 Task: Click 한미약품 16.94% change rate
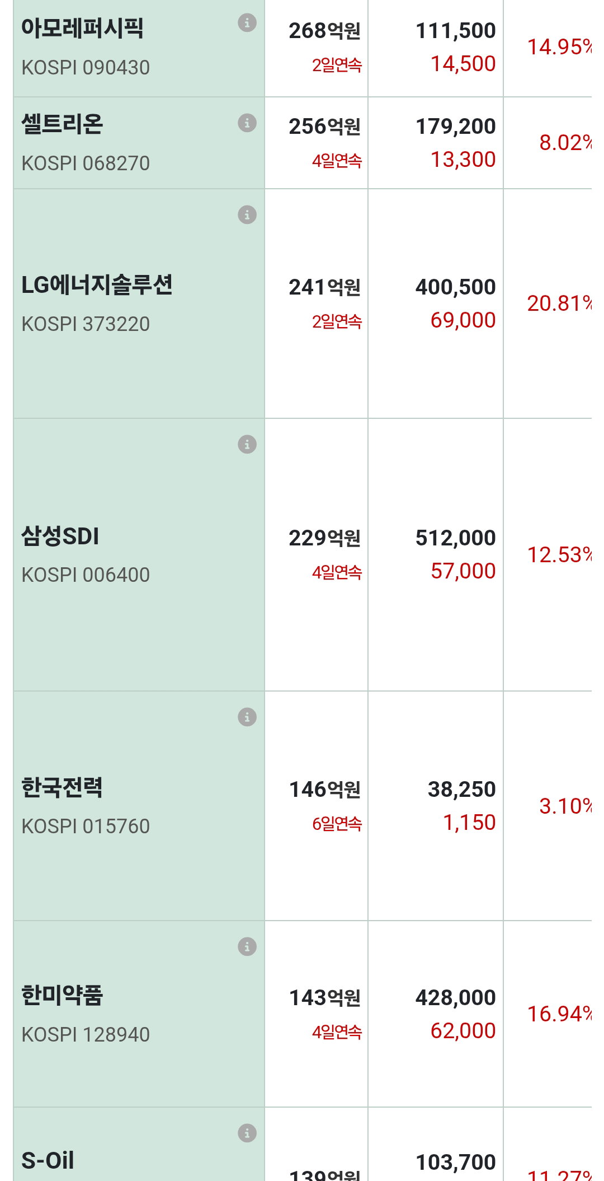pos(559,1014)
